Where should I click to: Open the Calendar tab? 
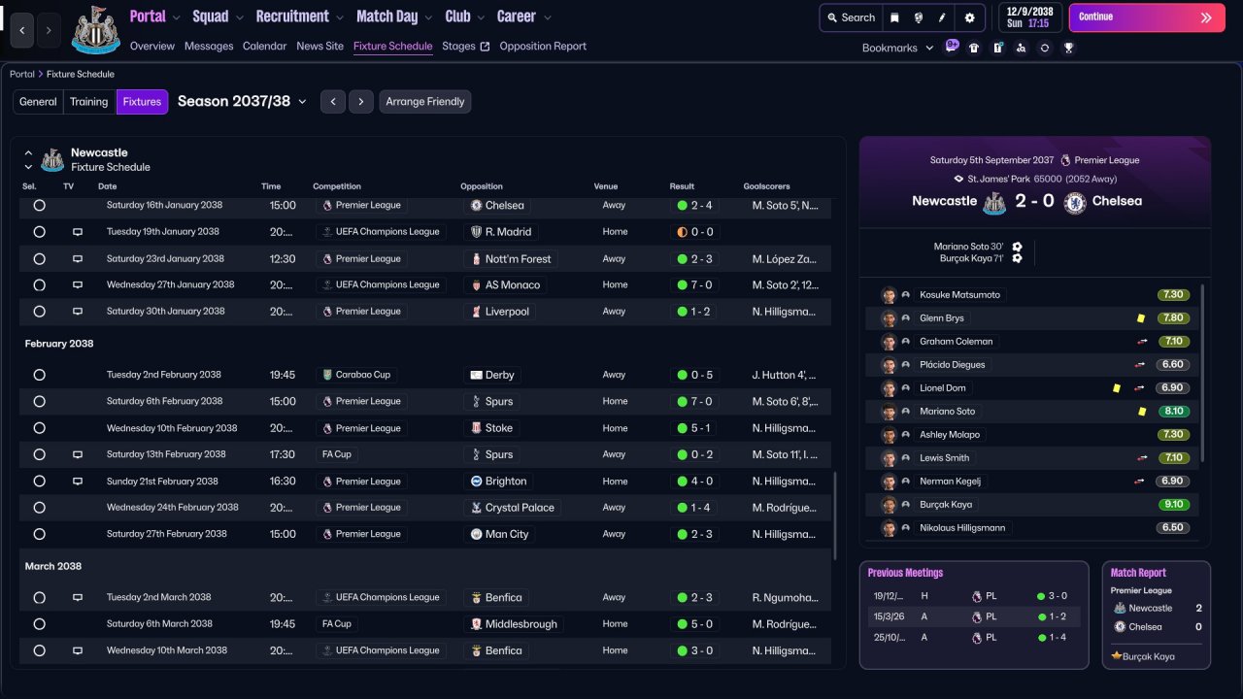264,47
